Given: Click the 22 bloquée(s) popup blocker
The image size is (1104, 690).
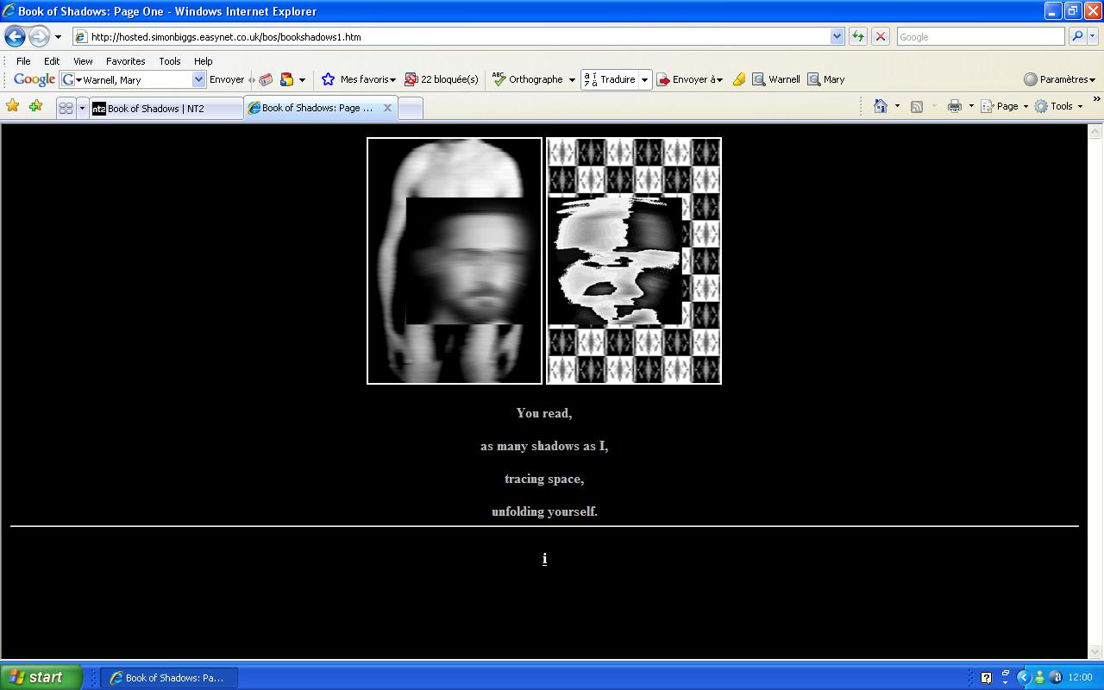Looking at the screenshot, I should (441, 79).
